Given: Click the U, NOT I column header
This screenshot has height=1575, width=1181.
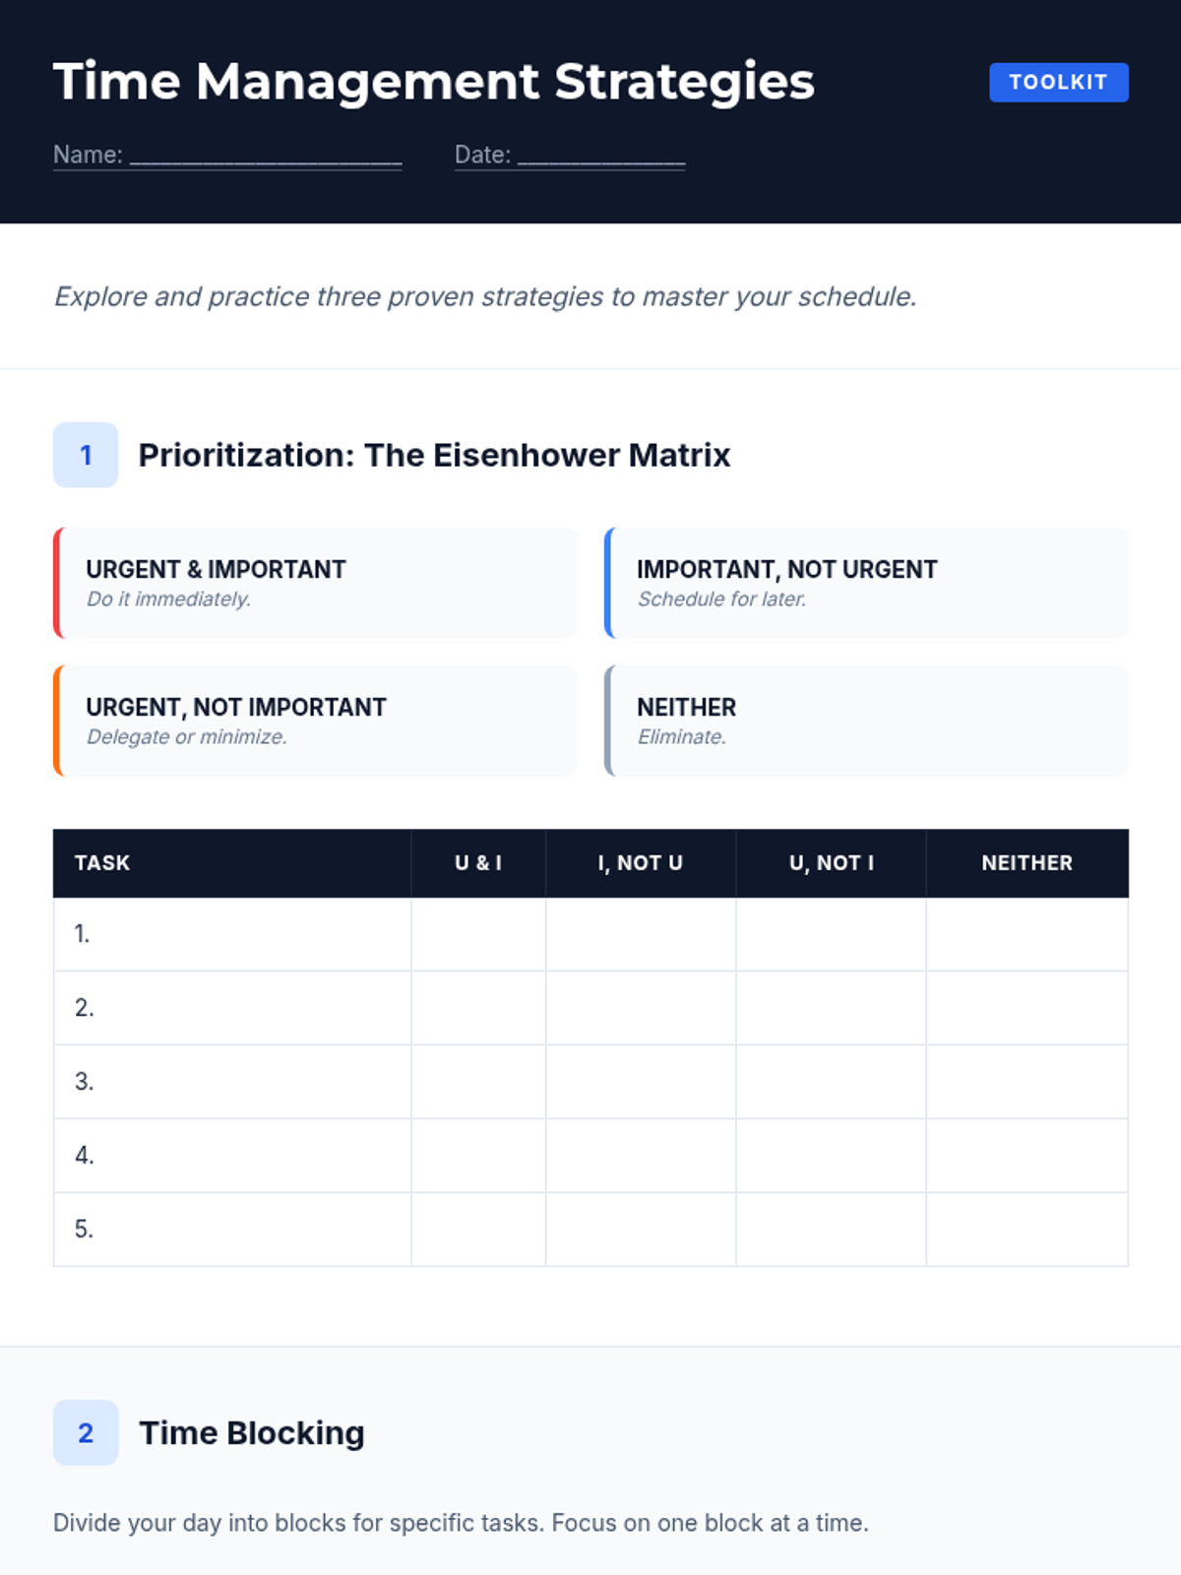Looking at the screenshot, I should point(831,863).
